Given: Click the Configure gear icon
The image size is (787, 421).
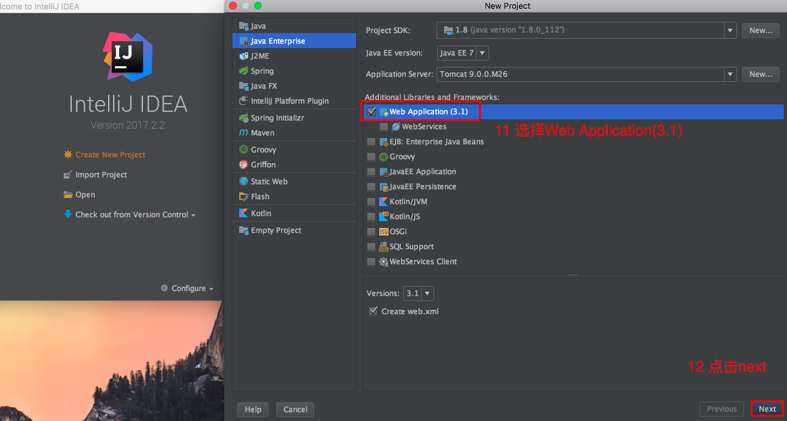Looking at the screenshot, I should click(164, 289).
